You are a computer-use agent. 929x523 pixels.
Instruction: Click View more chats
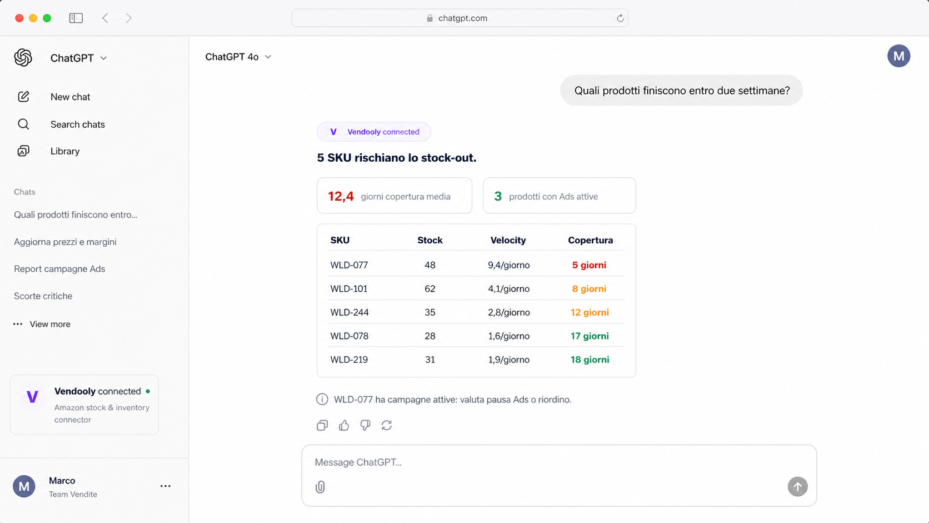(x=50, y=324)
